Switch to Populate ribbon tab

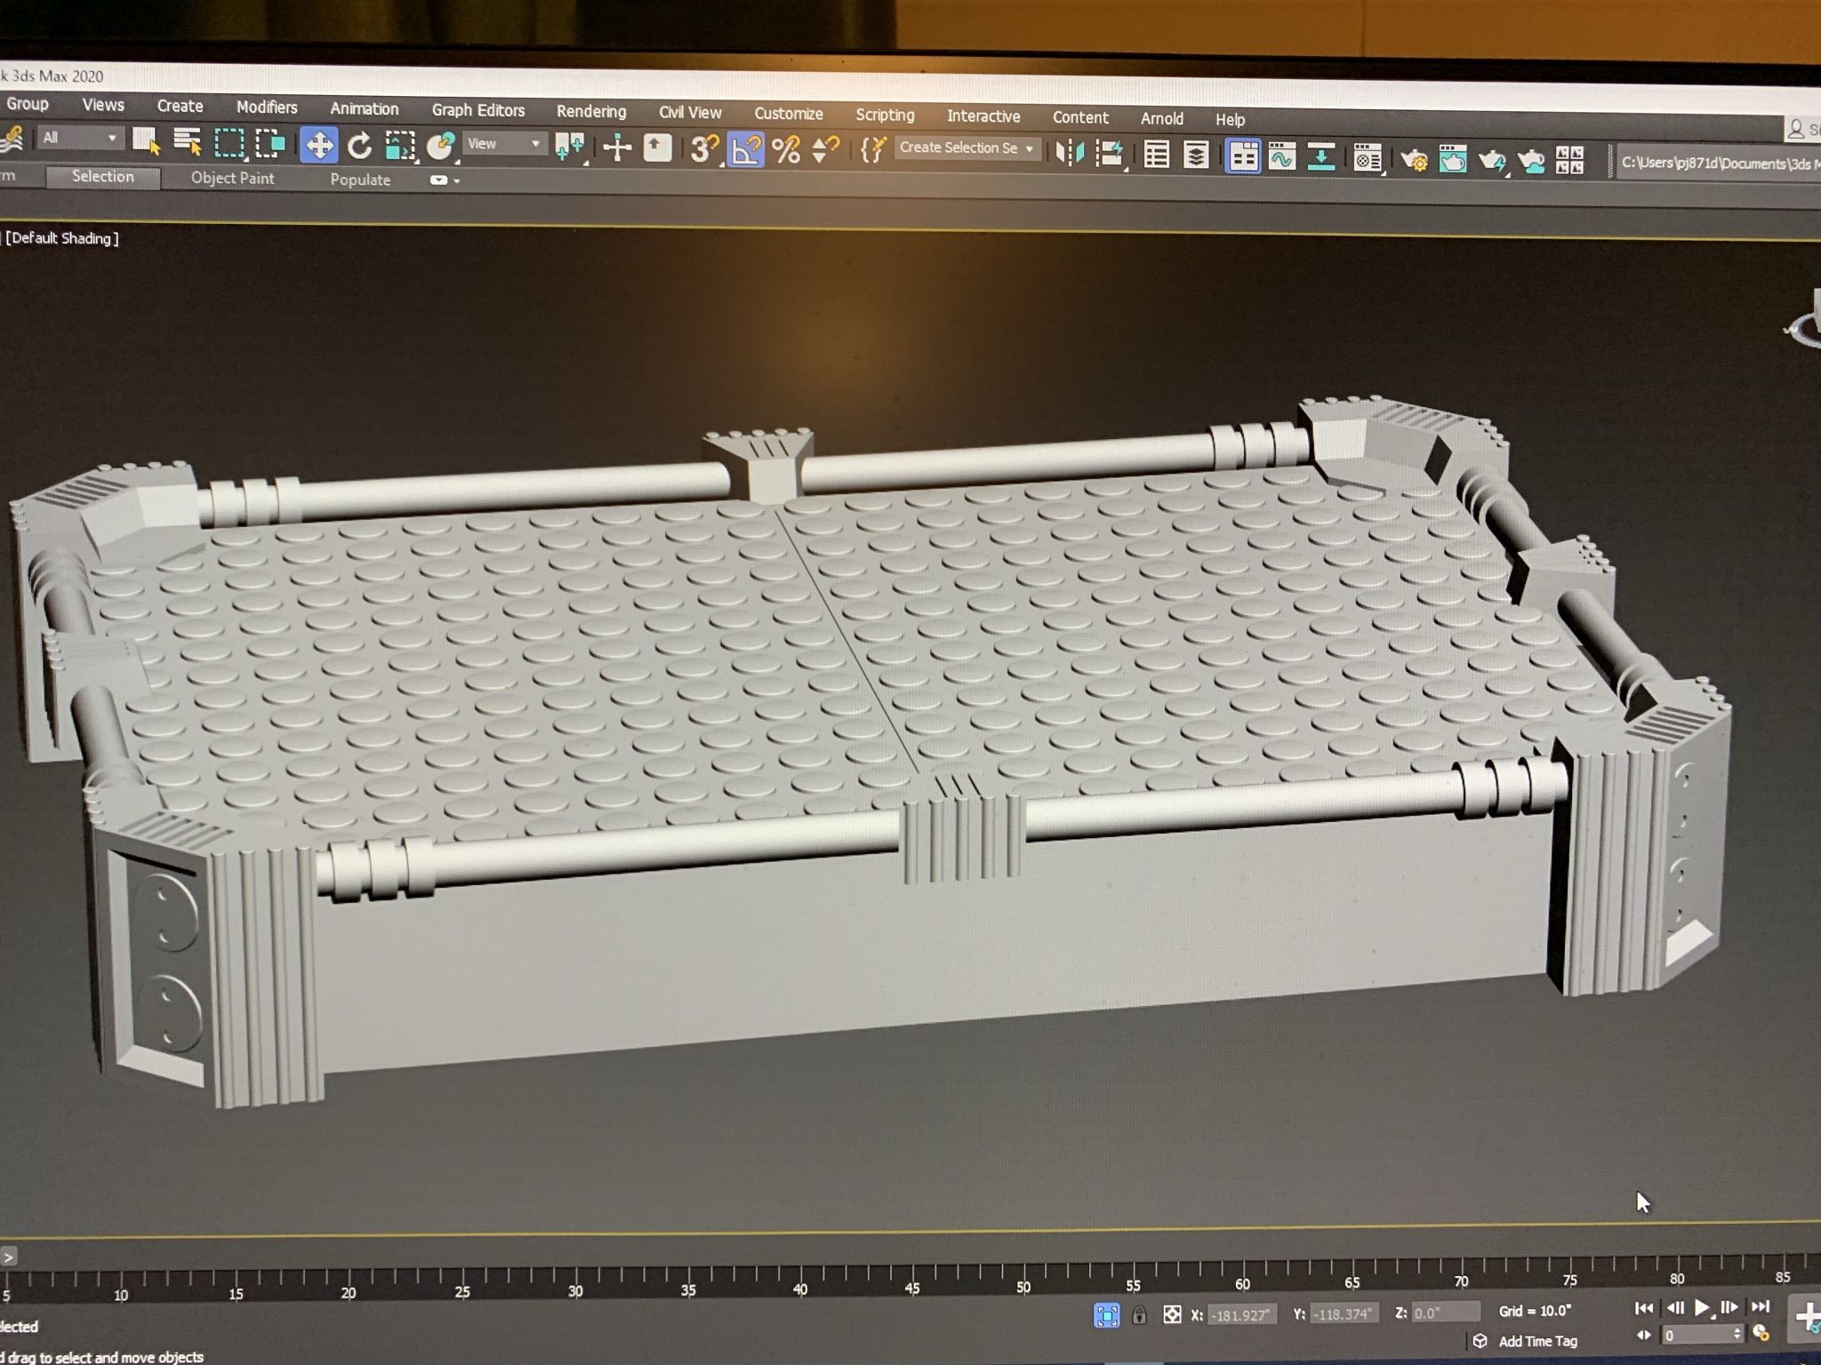360,180
